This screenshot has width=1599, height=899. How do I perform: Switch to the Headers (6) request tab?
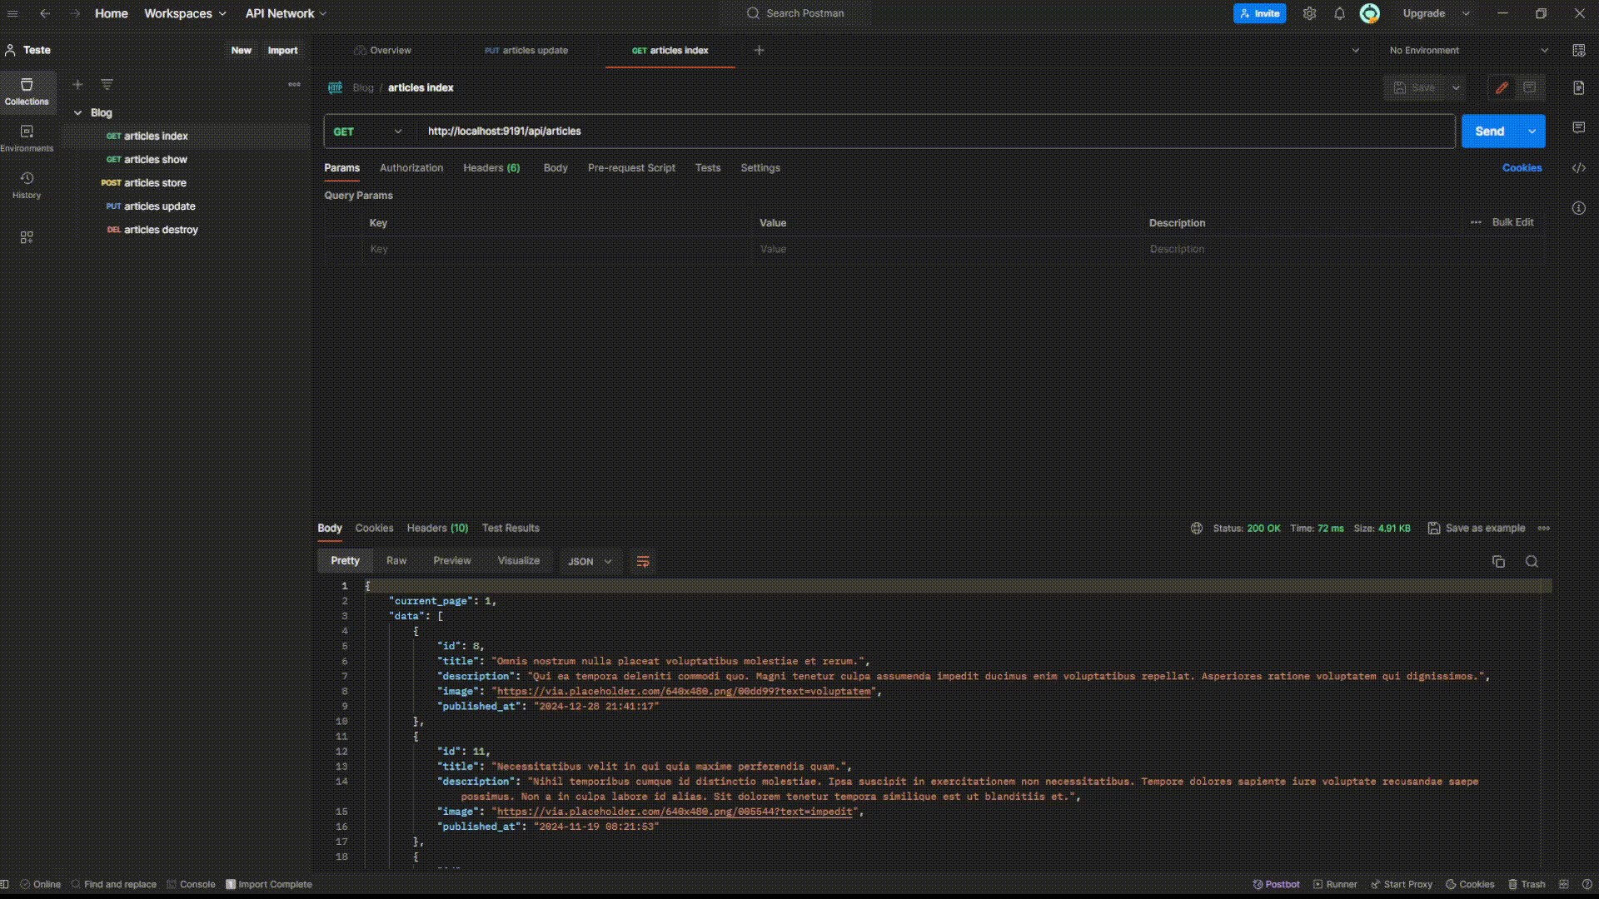point(491,168)
